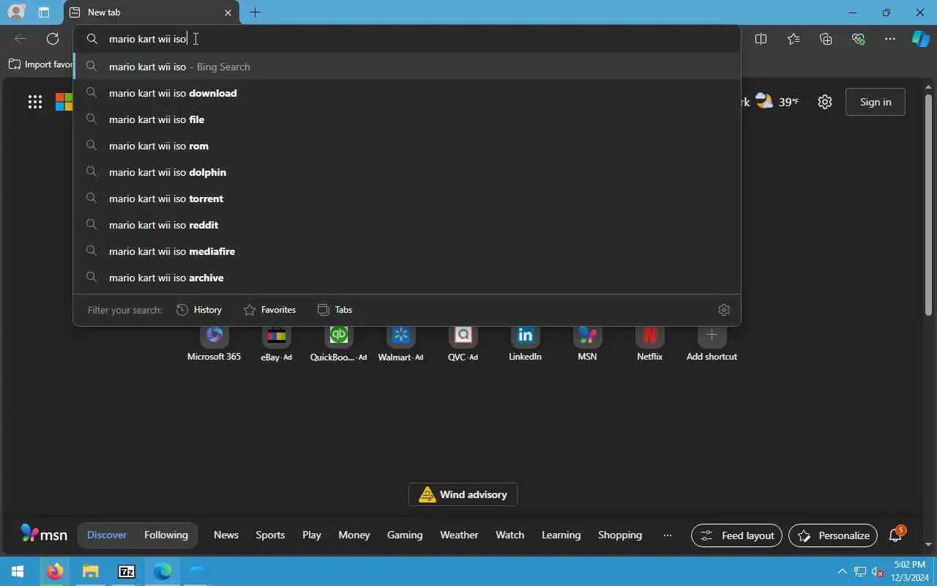
Task: Open the tab actions menu icon
Action: pos(44,12)
